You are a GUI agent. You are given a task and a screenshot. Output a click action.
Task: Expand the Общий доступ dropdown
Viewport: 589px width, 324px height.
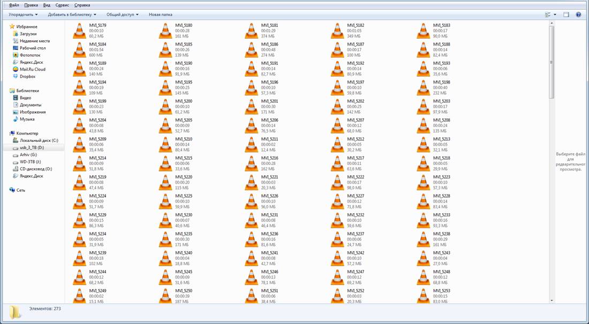[123, 14]
